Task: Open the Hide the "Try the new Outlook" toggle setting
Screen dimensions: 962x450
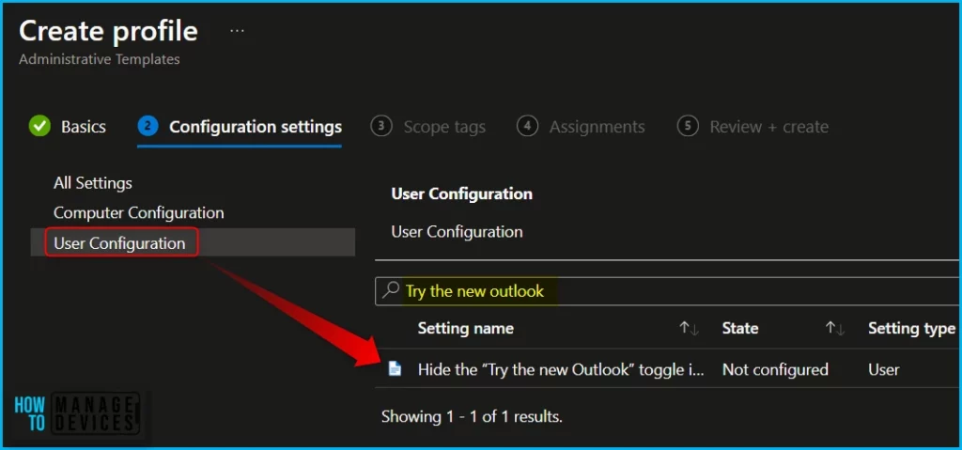Action: point(561,369)
